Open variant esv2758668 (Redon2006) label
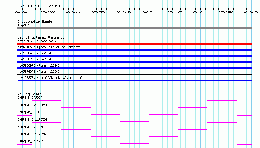This screenshot has width=260, height=148. tap(37, 41)
